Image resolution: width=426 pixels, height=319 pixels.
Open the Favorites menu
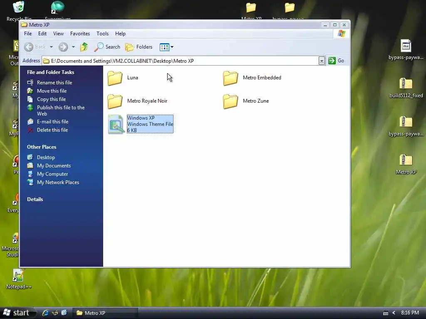[80, 34]
